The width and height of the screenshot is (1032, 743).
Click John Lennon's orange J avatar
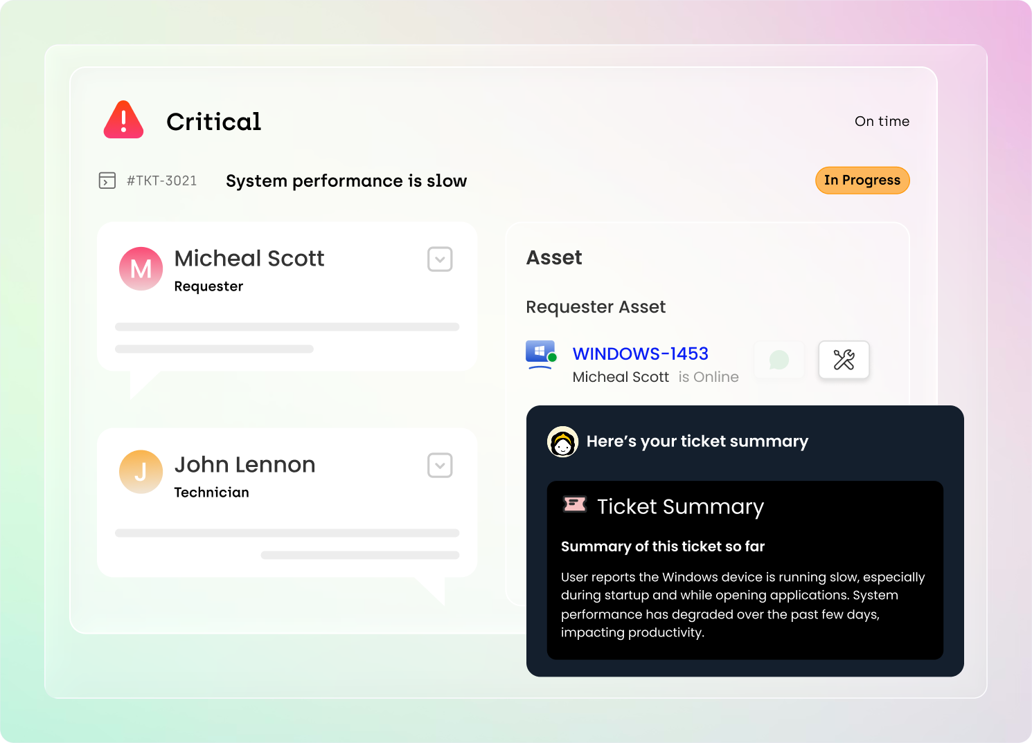point(141,472)
